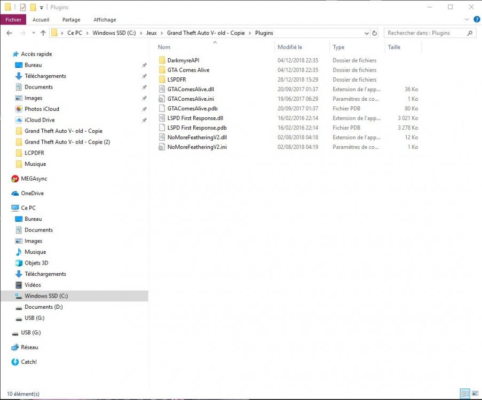Select GTAComesAlive.dll file icon
Screen dimensions: 482x400
[x=162, y=89]
